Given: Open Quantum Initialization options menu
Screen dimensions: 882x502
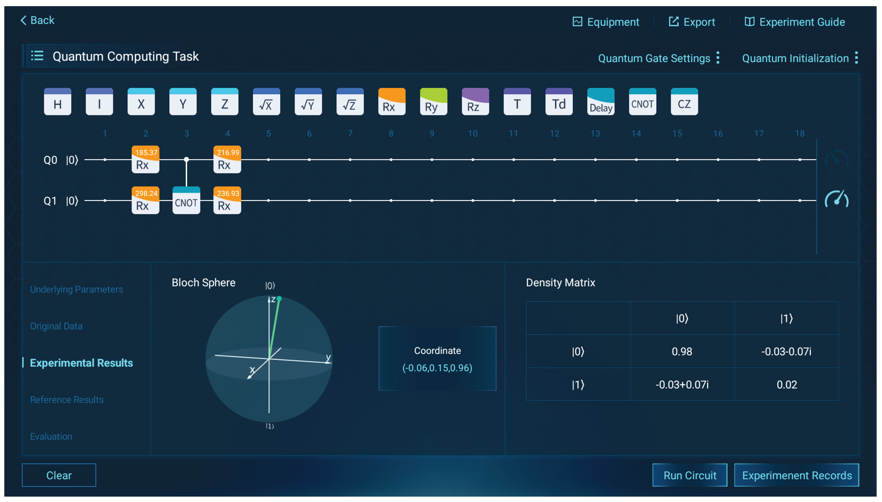Looking at the screenshot, I should coord(856,58).
